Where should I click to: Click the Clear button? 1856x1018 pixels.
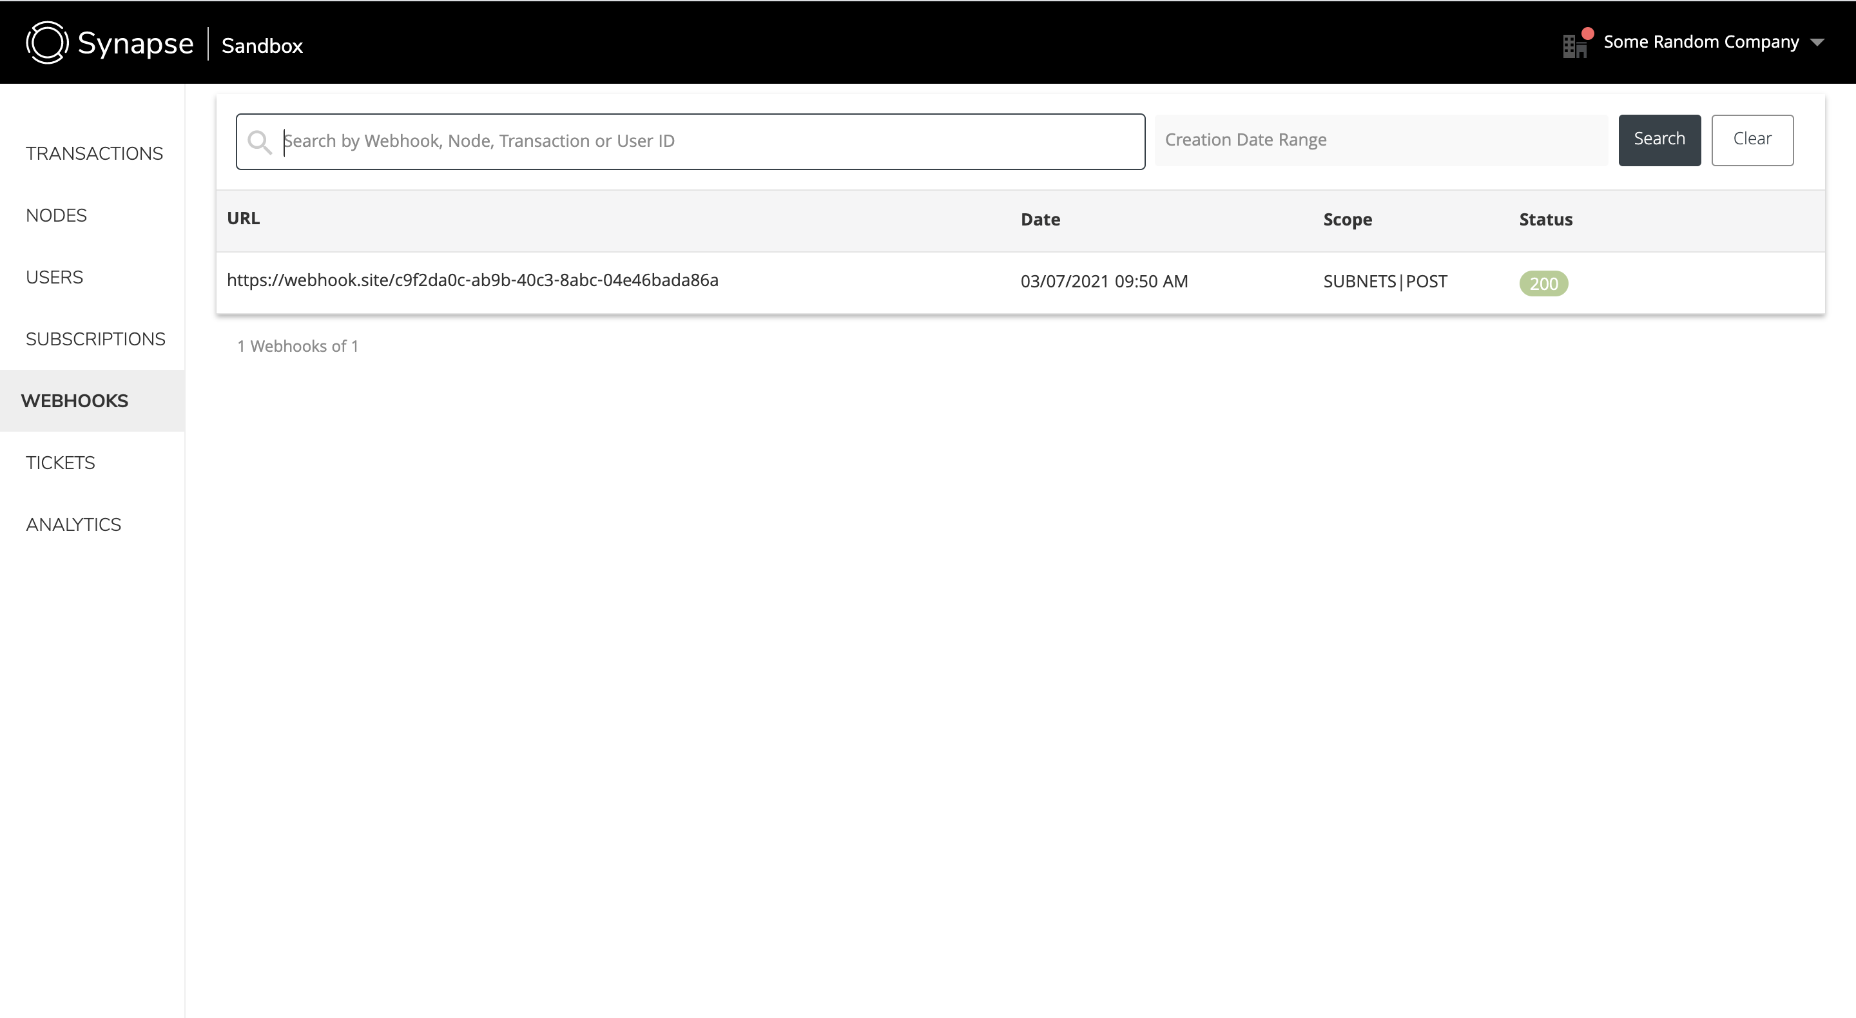pos(1752,140)
